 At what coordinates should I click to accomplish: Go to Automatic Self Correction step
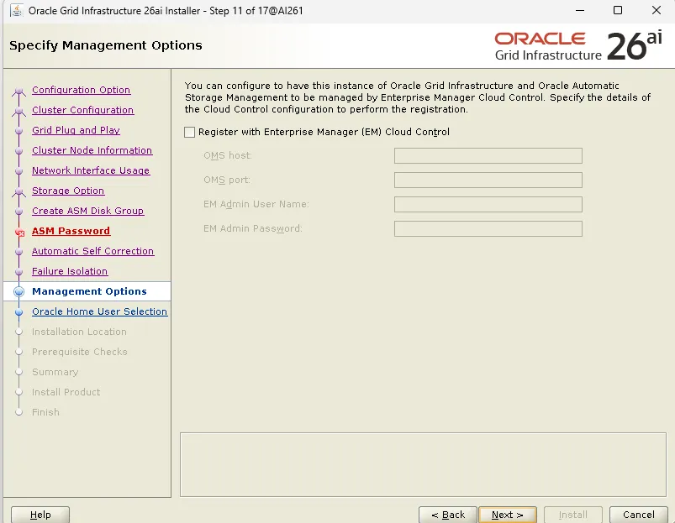[x=93, y=251]
